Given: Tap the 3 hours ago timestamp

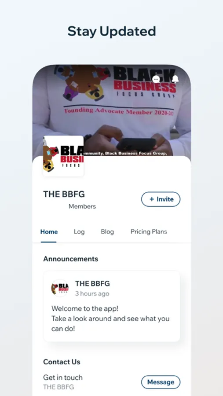Looking at the screenshot, I should [x=92, y=294].
